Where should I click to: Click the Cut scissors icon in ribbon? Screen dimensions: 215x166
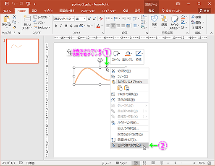pos(14,17)
